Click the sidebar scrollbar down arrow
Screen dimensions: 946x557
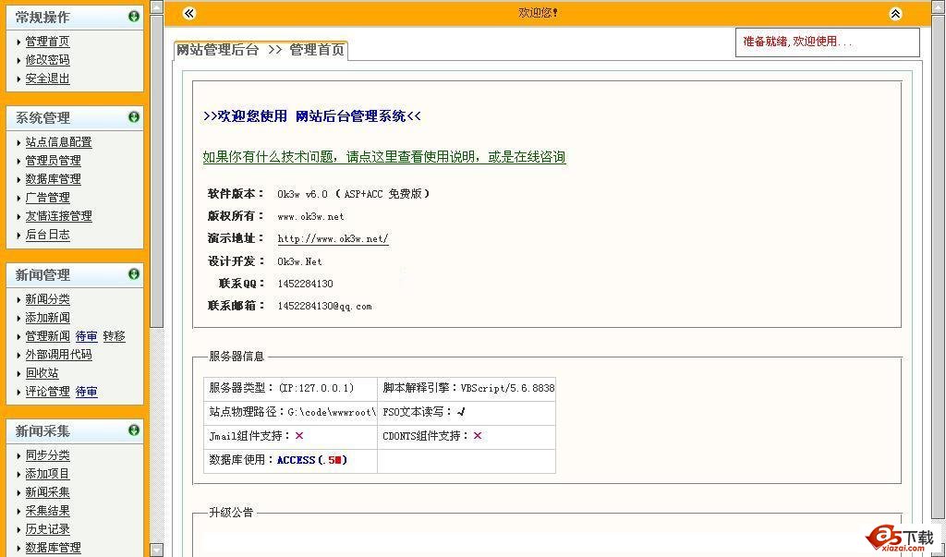pos(157,550)
